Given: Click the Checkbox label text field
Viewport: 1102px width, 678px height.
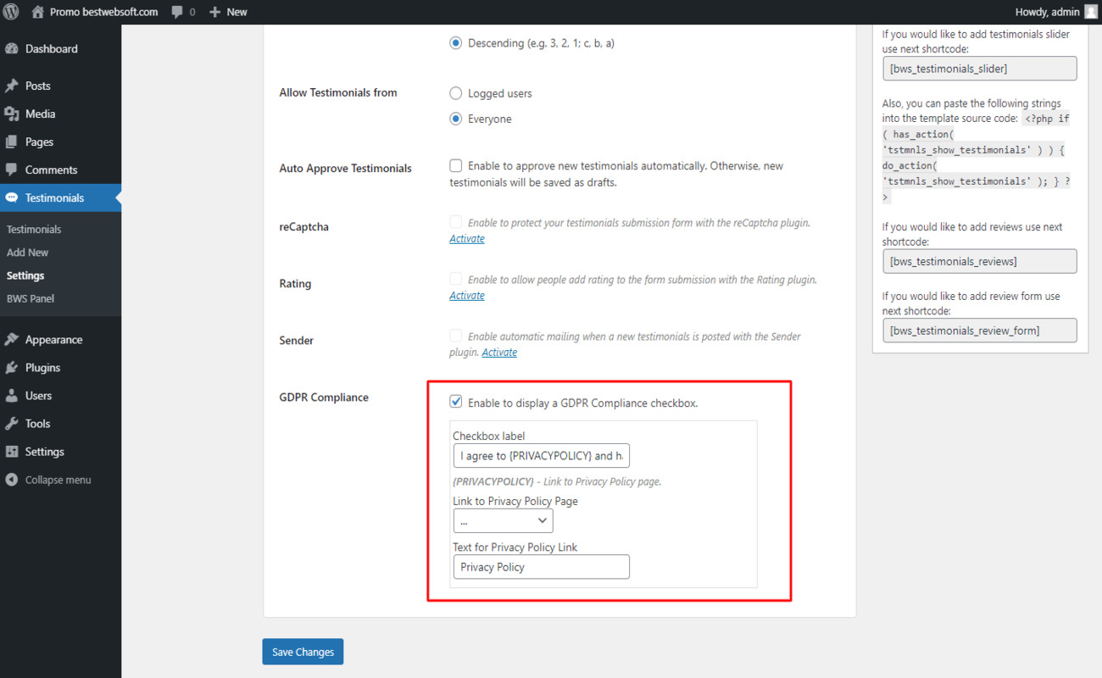Looking at the screenshot, I should (x=542, y=456).
